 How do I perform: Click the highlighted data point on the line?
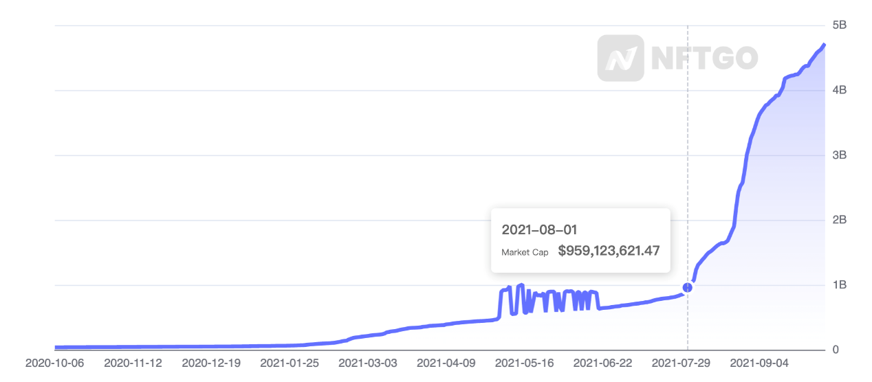(687, 287)
